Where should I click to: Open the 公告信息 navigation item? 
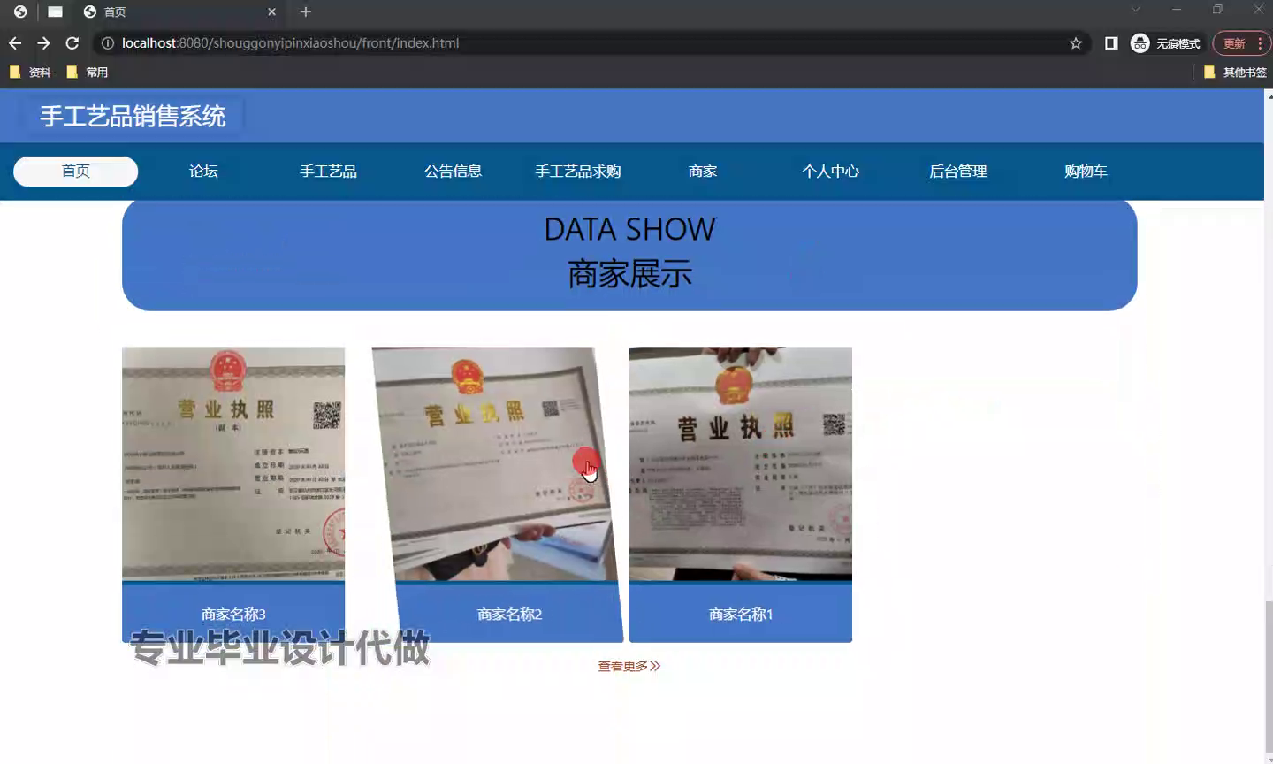[453, 172]
